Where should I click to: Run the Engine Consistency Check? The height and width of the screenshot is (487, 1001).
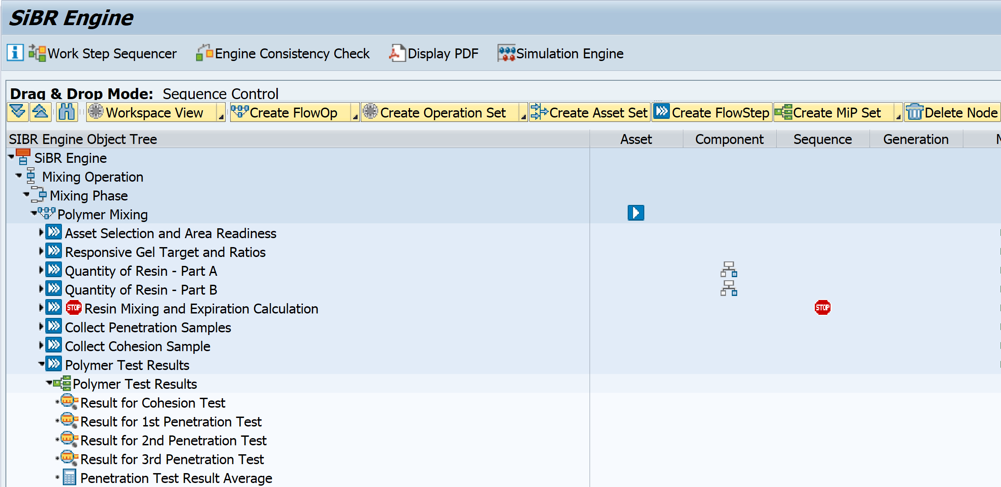[x=283, y=53]
